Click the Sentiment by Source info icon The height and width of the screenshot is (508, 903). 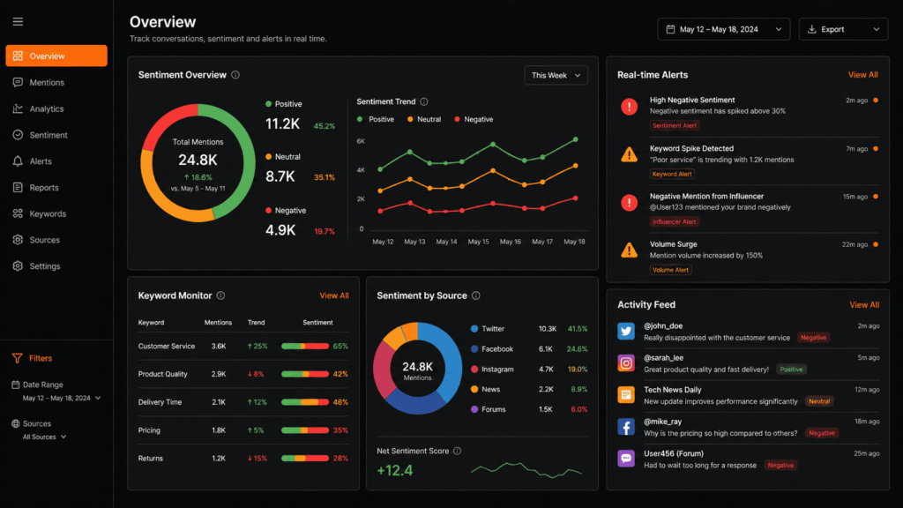475,295
